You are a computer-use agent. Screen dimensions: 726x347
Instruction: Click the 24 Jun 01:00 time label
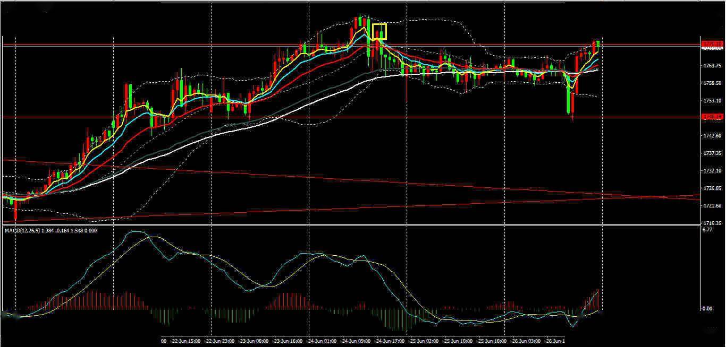[x=323, y=341]
